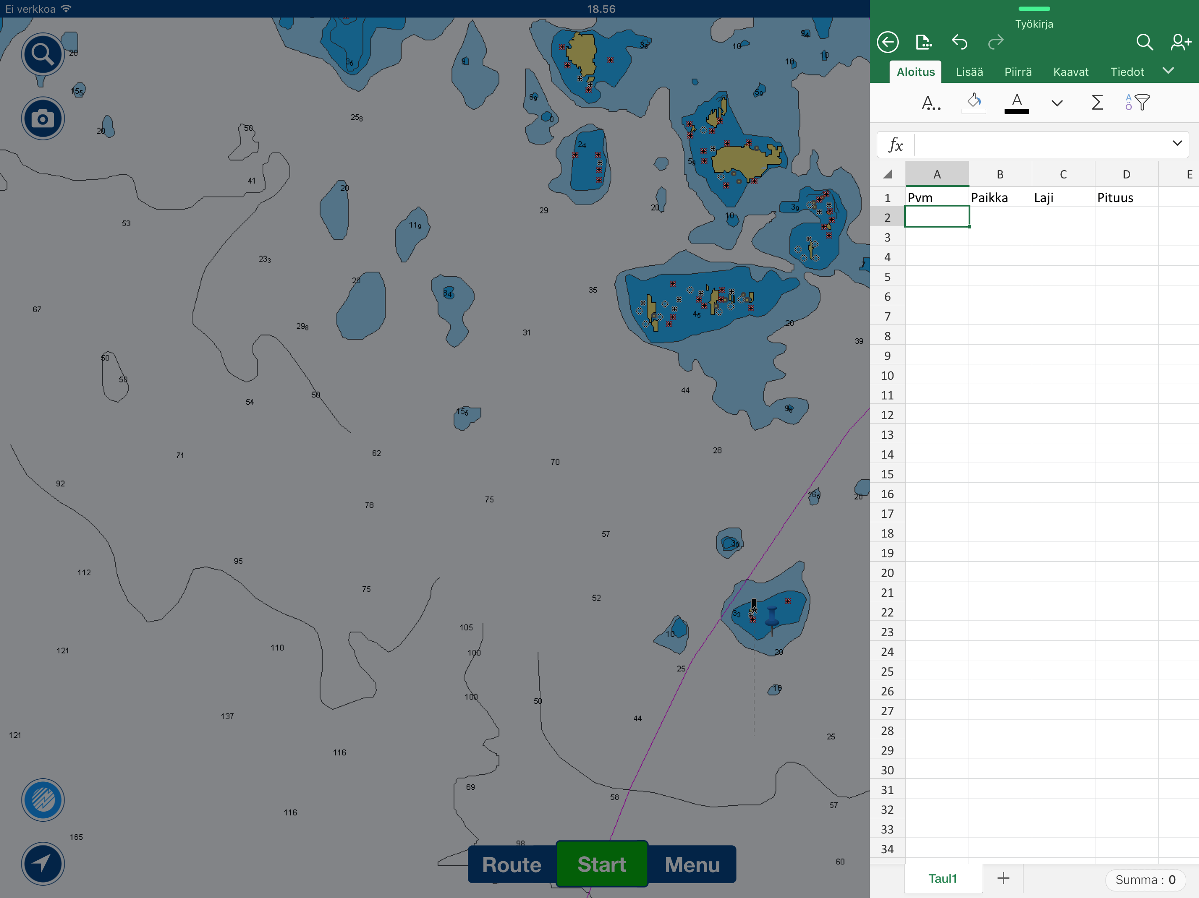The height and width of the screenshot is (898, 1199).
Task: Expand the font color options chevron
Action: [1056, 103]
